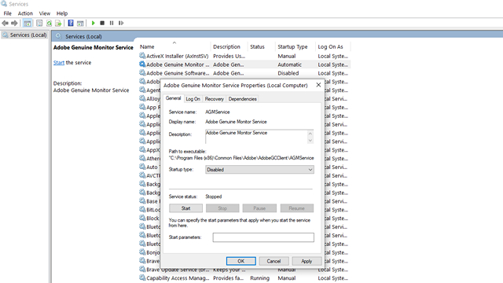Switch to the Recovery tab

click(x=215, y=99)
